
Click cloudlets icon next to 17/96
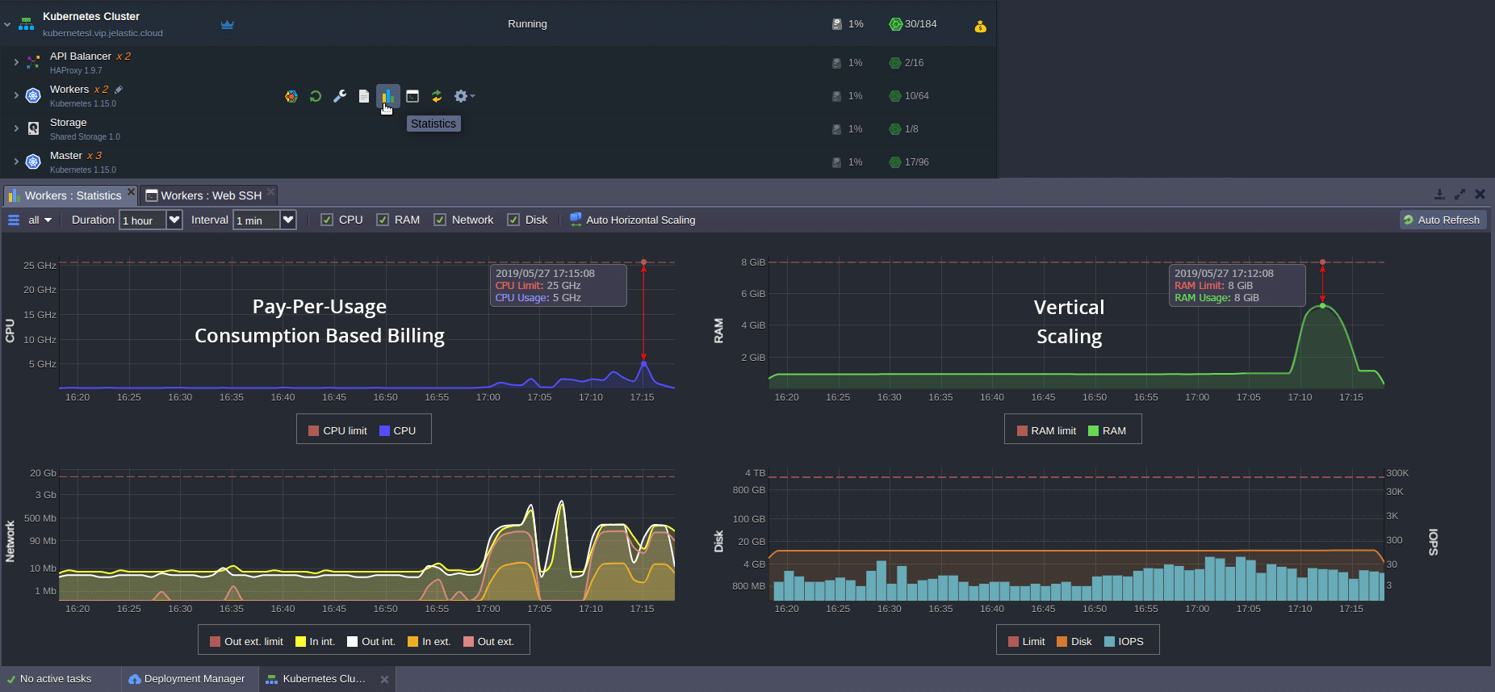click(x=895, y=162)
